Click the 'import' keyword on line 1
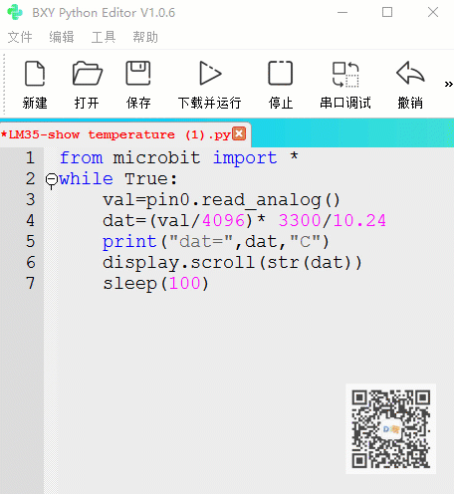 point(245,157)
